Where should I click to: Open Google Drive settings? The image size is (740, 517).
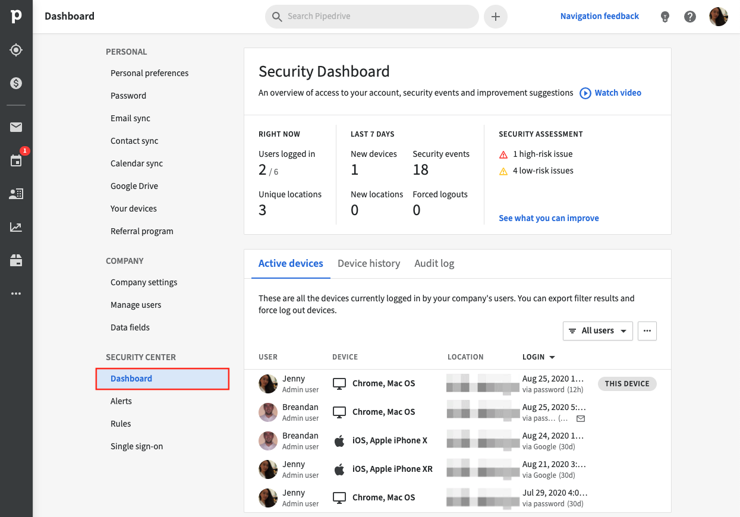point(134,186)
